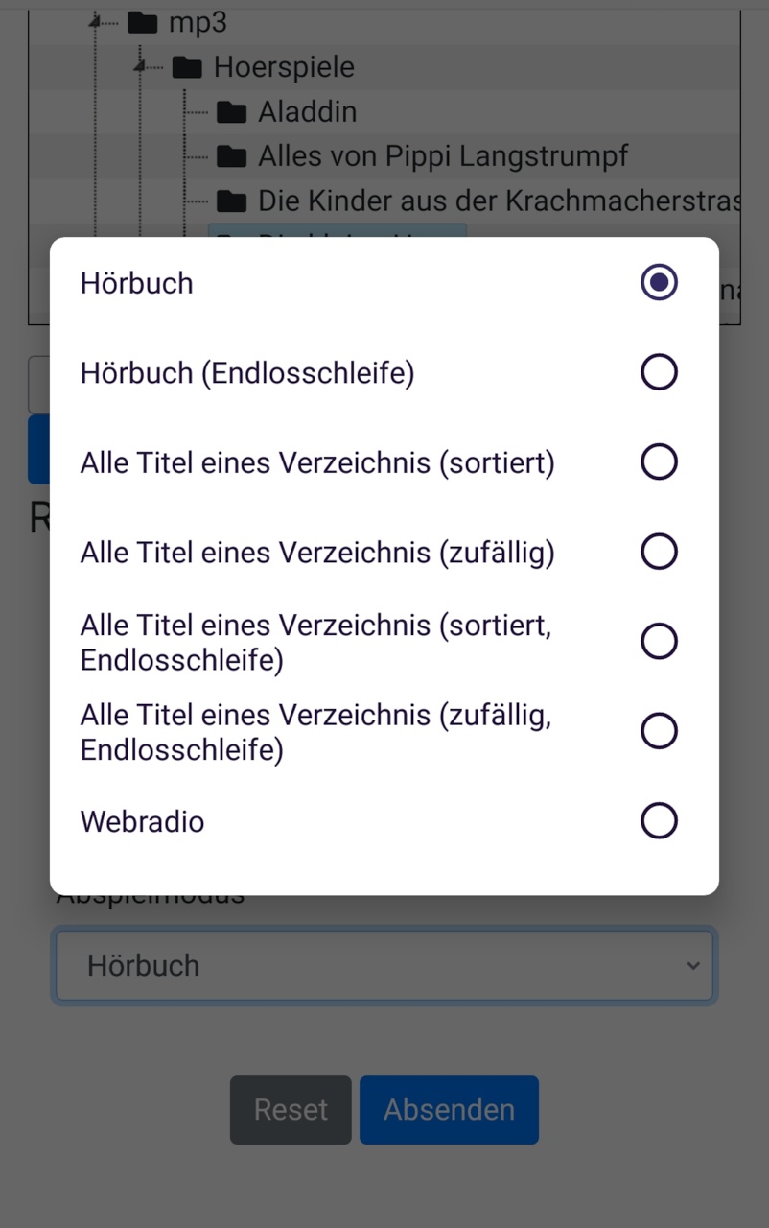Click the Alles von Pippi Langstrumpf folder icon

[231, 156]
